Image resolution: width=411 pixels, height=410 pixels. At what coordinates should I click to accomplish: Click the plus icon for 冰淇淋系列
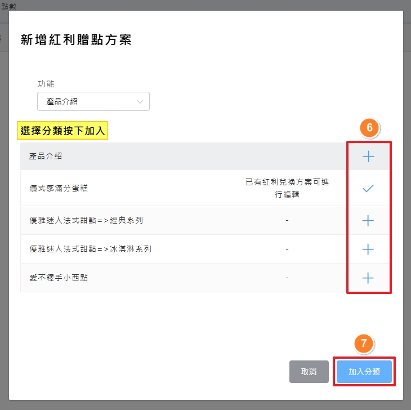[x=368, y=249]
